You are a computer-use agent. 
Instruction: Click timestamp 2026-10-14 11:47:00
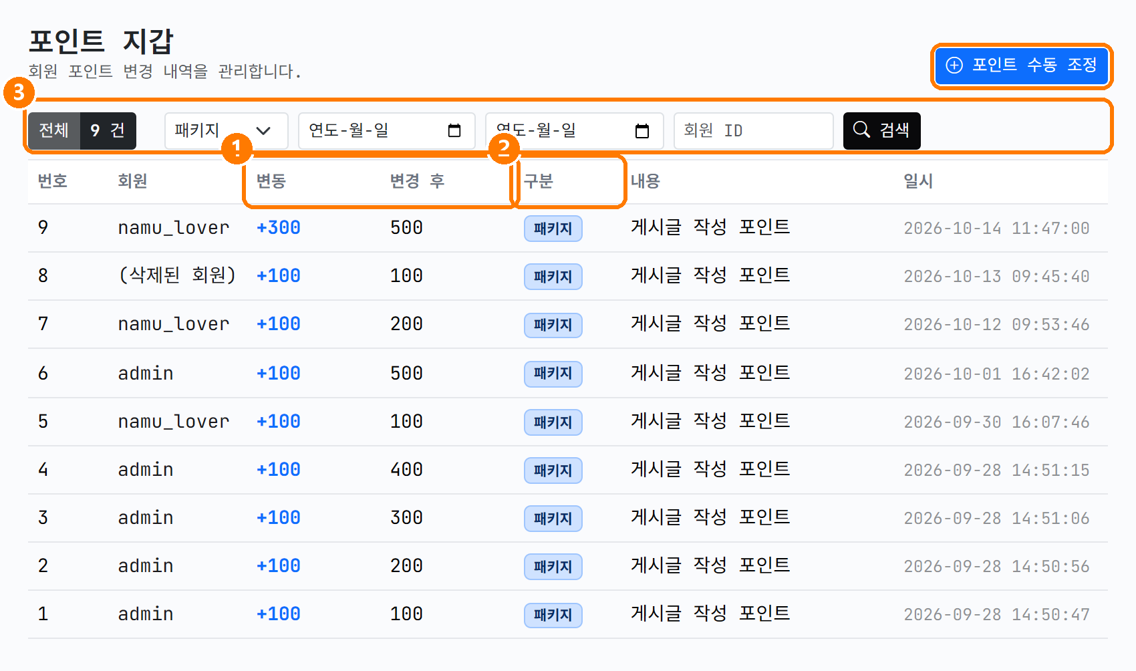pos(996,229)
